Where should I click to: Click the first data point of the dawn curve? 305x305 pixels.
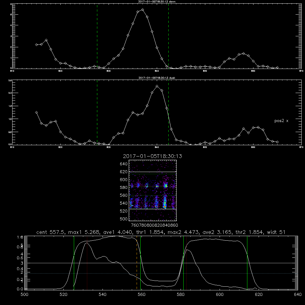coord(36,45)
